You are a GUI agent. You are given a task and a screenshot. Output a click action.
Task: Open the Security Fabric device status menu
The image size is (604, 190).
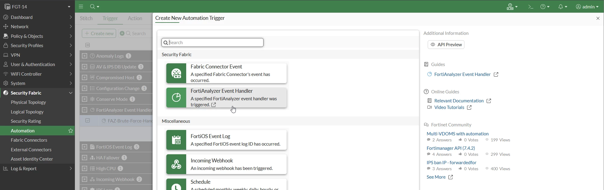(x=512, y=7)
